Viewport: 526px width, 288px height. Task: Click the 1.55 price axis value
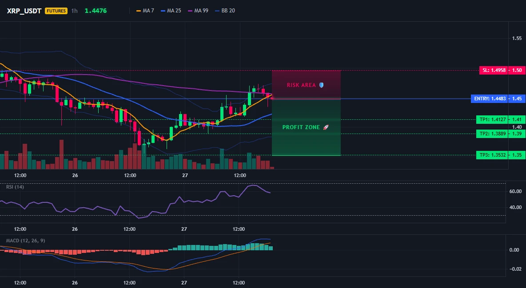pyautogui.click(x=517, y=38)
